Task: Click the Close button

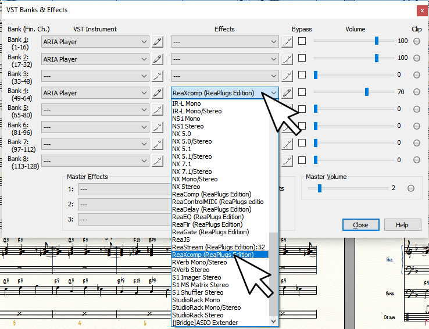Action: point(360,225)
